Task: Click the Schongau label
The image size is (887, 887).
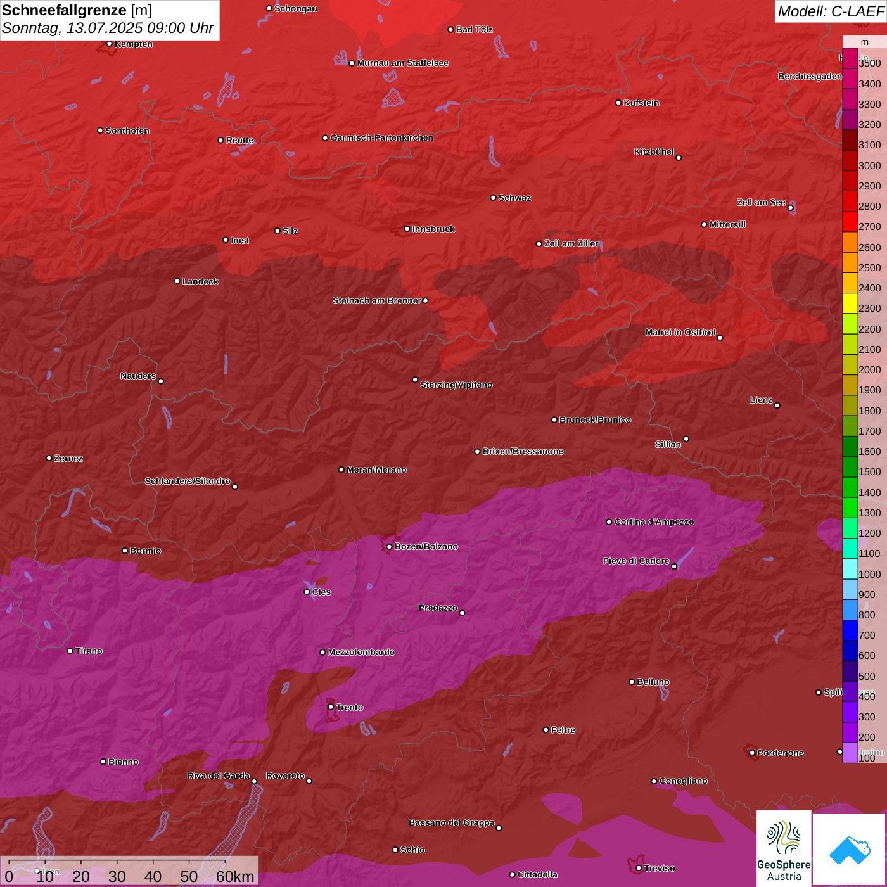Action: (295, 8)
